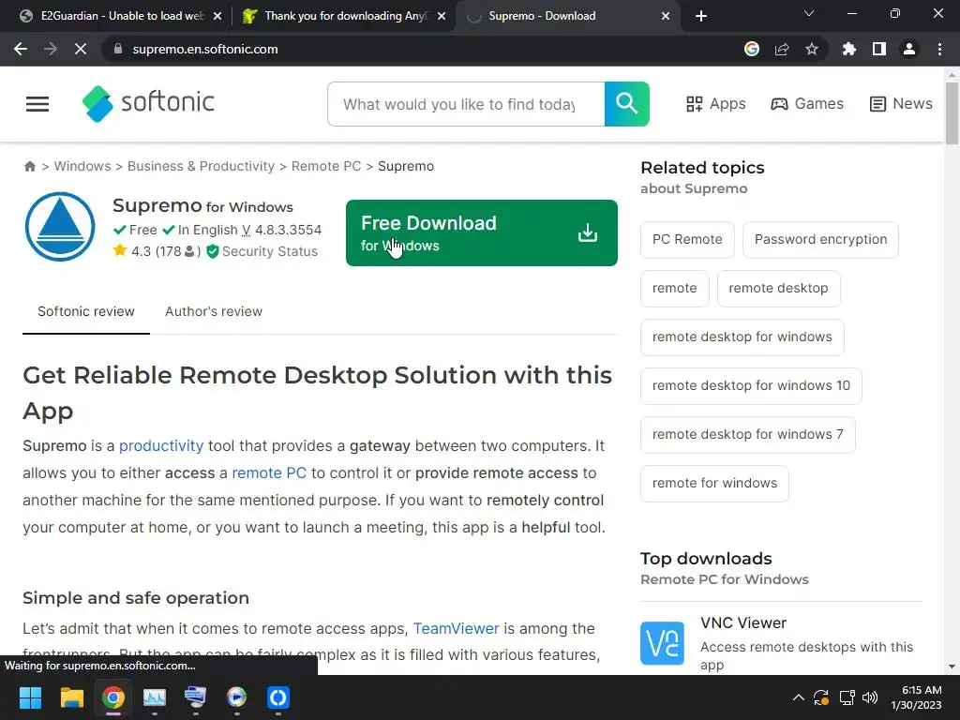Open the tab search chevron
960x720 pixels.
[x=809, y=13]
